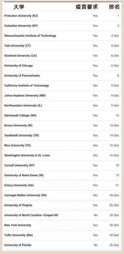
Task: Click the 大学 column header
Action: click(19, 7)
